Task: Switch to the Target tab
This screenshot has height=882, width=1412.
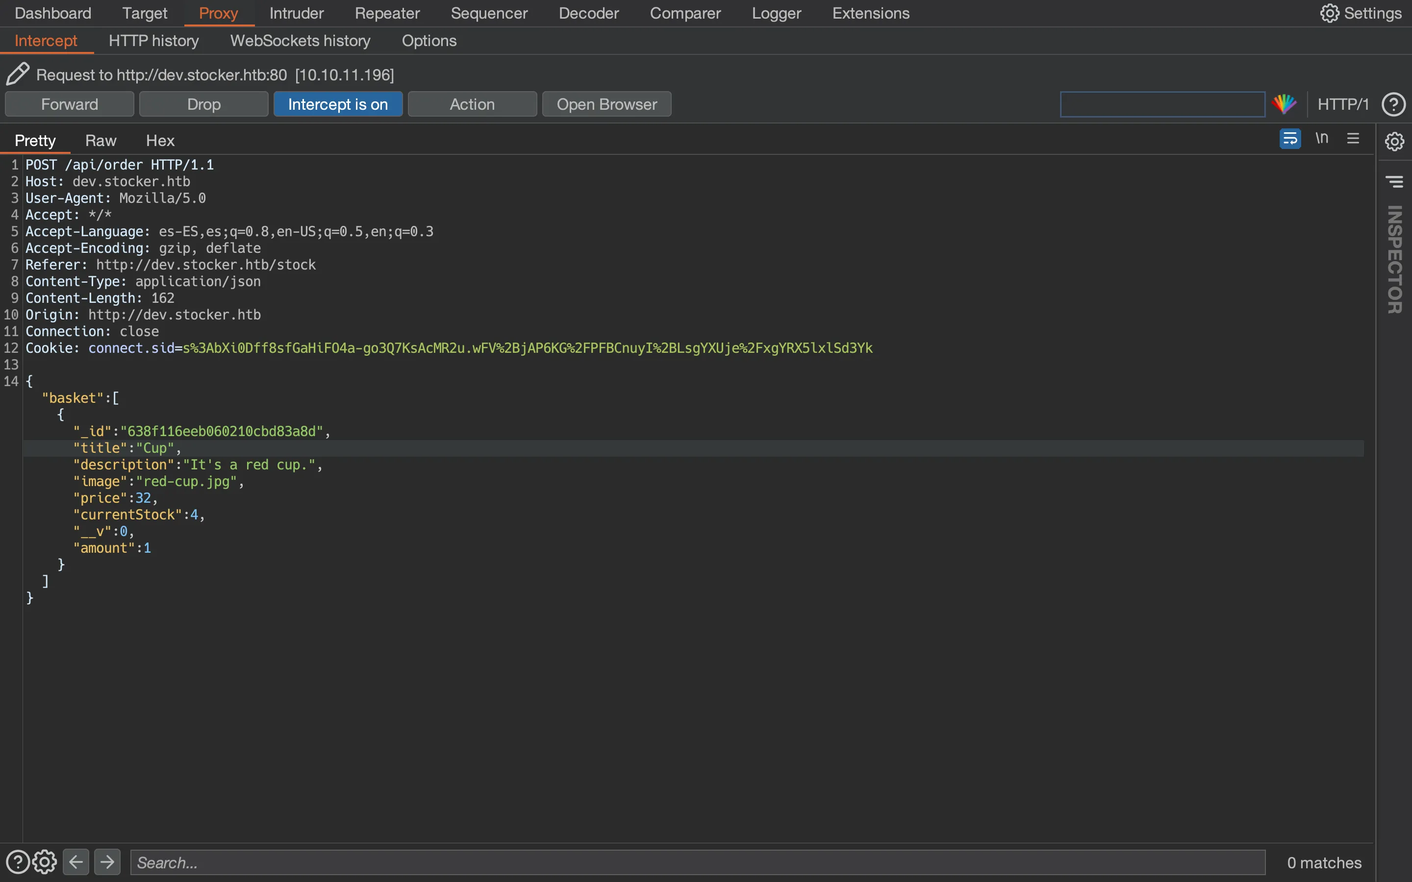Action: click(145, 13)
